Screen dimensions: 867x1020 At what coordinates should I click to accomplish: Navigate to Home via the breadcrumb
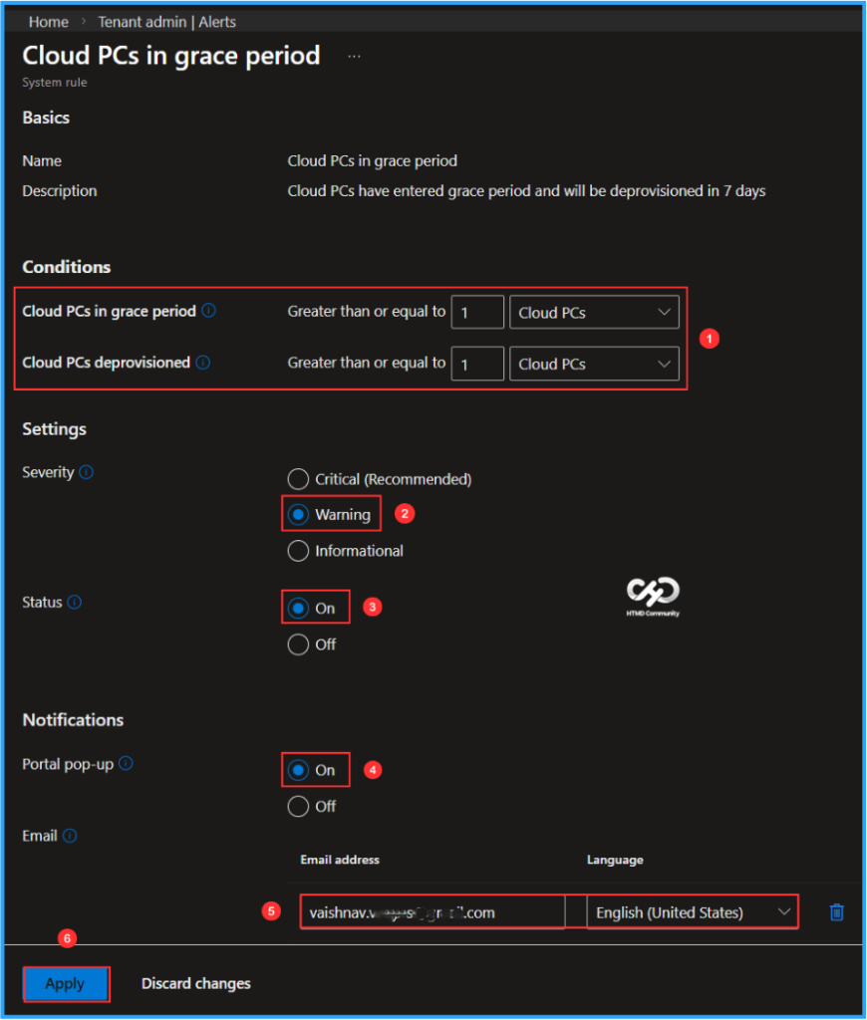[x=48, y=21]
